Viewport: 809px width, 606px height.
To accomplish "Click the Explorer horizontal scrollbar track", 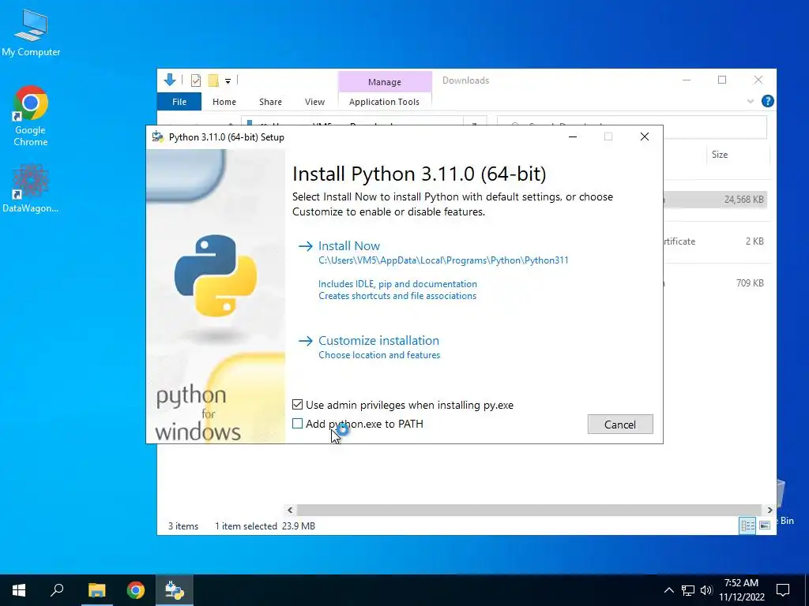I will [x=529, y=511].
